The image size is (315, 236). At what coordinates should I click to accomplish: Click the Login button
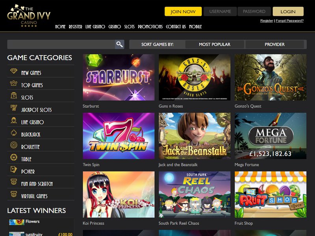pos(288,11)
